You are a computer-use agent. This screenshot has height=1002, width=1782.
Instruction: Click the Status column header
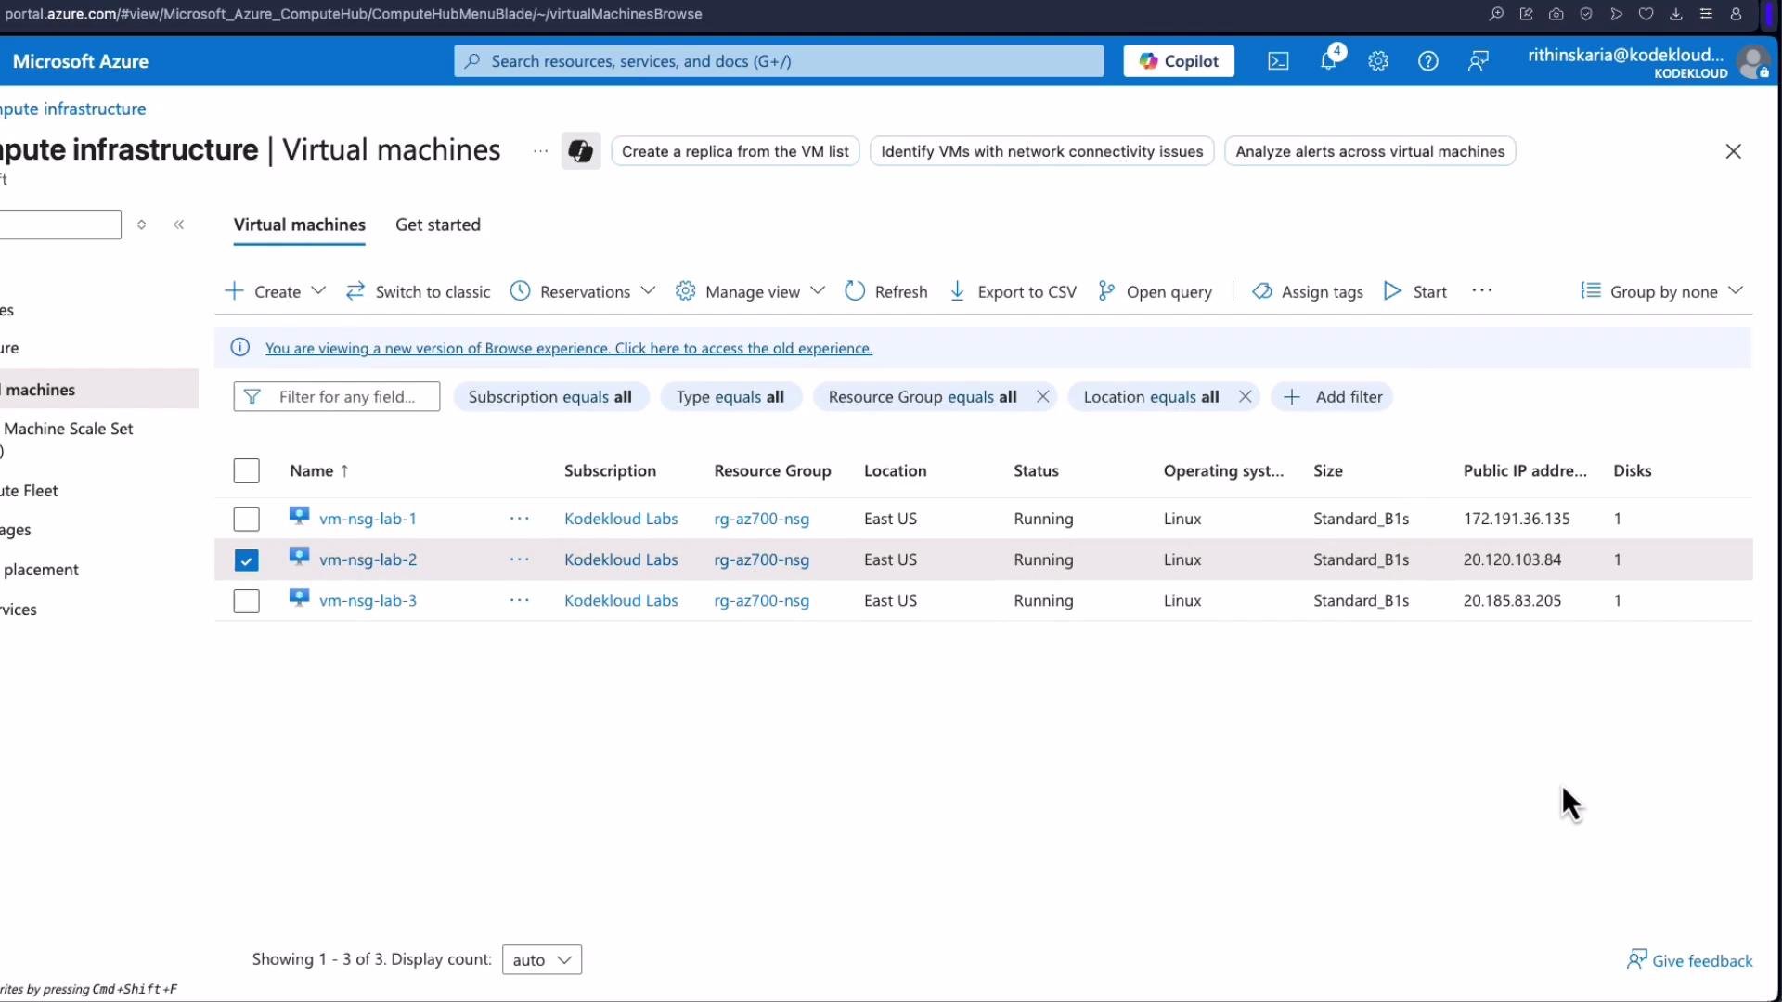1037,471
